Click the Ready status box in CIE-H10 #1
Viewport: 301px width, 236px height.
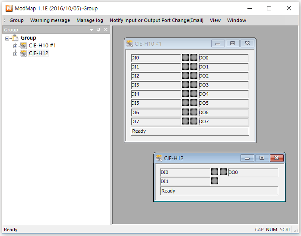coord(190,131)
